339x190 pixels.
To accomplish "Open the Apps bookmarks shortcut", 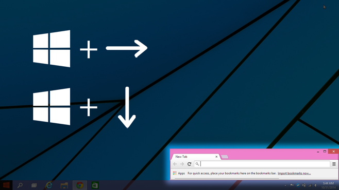I will point(179,173).
